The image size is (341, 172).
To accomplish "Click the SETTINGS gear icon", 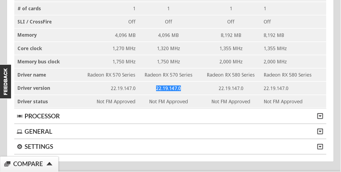I will [20, 147].
